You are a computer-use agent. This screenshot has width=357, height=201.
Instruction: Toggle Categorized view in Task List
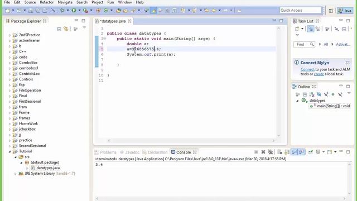[x=311, y=29]
